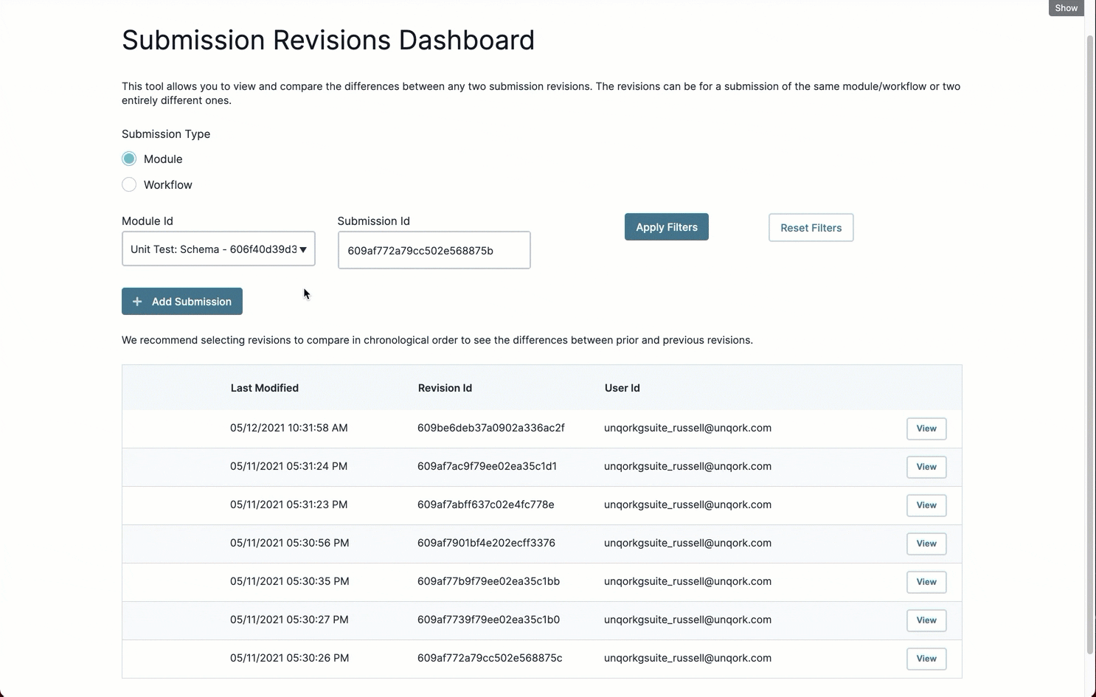Screen dimensions: 1096x697
Task: Click the date 05/11/2021 05:30:35 PM
Action: [x=289, y=581]
